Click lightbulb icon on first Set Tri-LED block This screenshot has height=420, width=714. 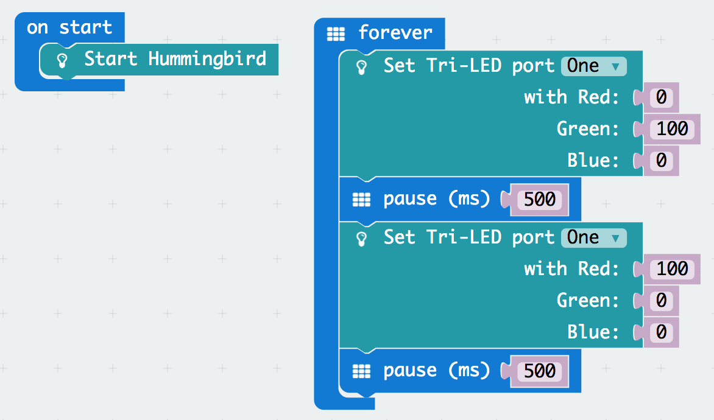pos(361,66)
